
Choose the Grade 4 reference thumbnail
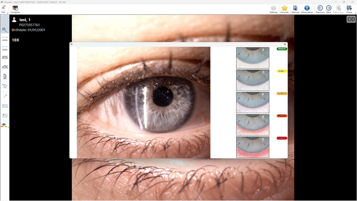point(253,147)
